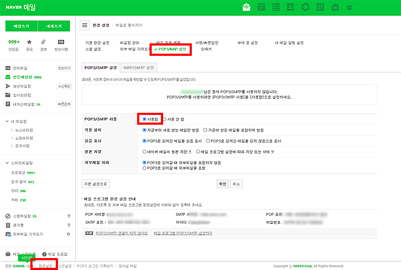The image size is (401, 270).
Task: Open 전체메일 folder
Action: pyautogui.click(x=20, y=68)
